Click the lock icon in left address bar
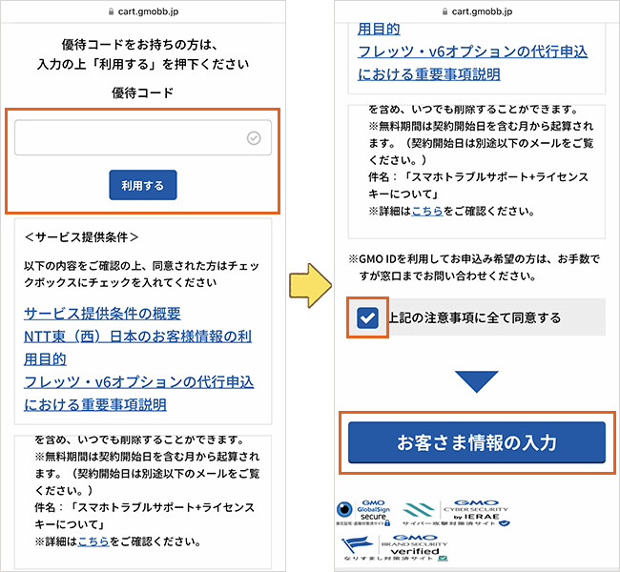 pos(111,11)
